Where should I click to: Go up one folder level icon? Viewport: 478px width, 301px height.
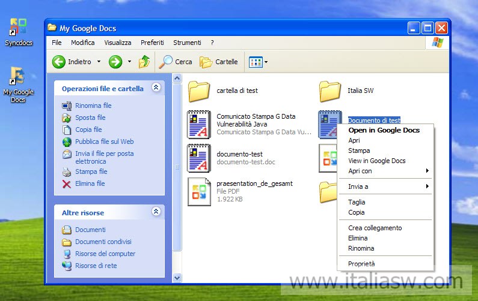(x=144, y=62)
